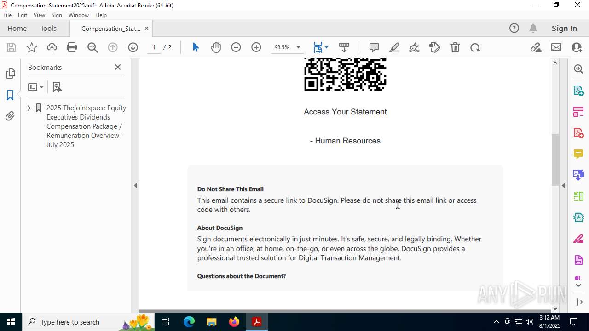
Task: Delete with the trash icon
Action: click(455, 47)
